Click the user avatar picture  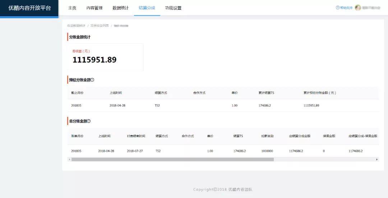pyautogui.click(x=358, y=8)
